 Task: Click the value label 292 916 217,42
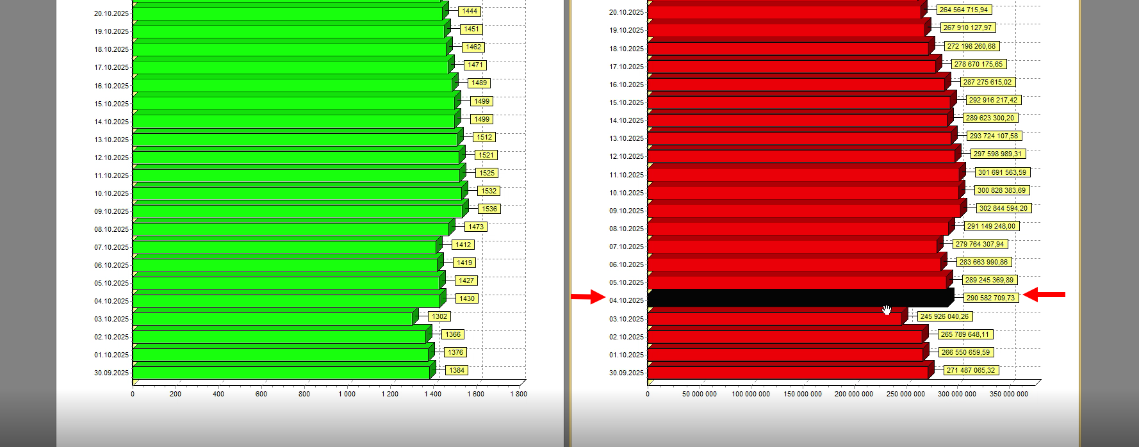(x=993, y=100)
